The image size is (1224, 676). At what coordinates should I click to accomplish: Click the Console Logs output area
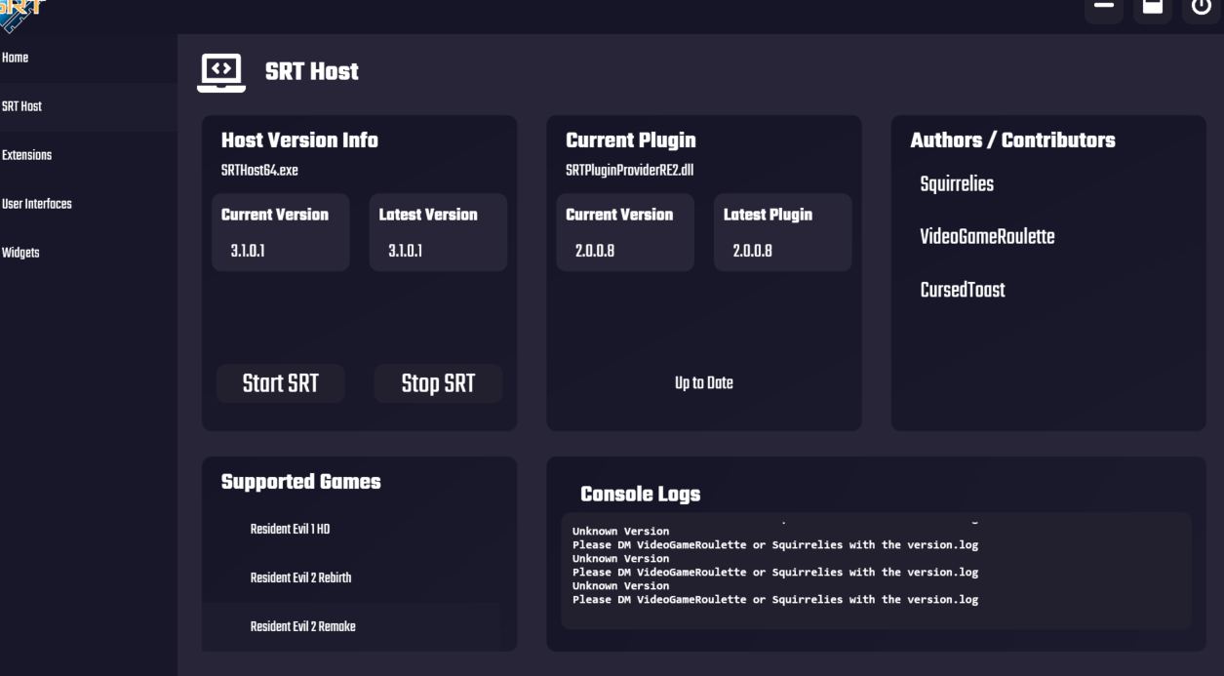(876, 571)
